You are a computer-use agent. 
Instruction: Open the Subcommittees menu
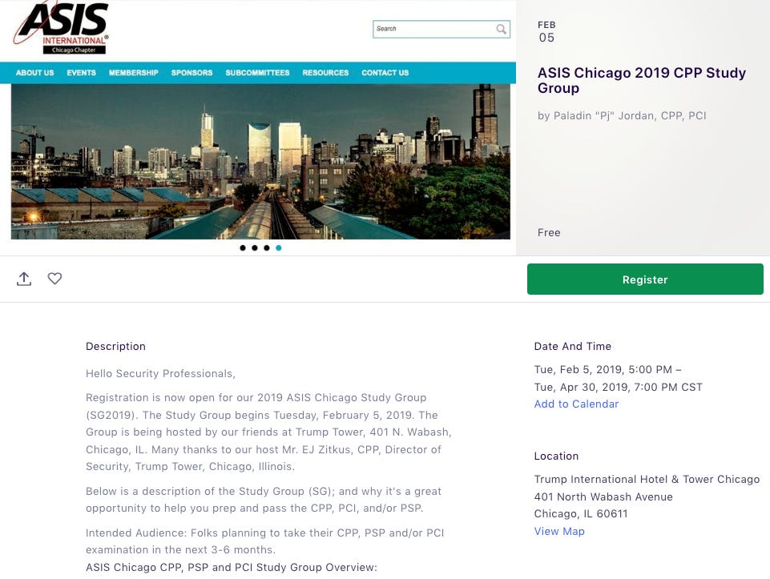(257, 73)
